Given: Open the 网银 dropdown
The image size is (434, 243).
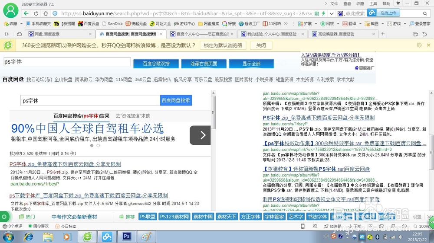Looking at the screenshot, I should [329, 24].
